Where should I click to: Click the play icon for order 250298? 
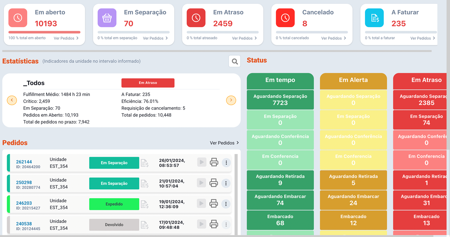click(x=202, y=183)
